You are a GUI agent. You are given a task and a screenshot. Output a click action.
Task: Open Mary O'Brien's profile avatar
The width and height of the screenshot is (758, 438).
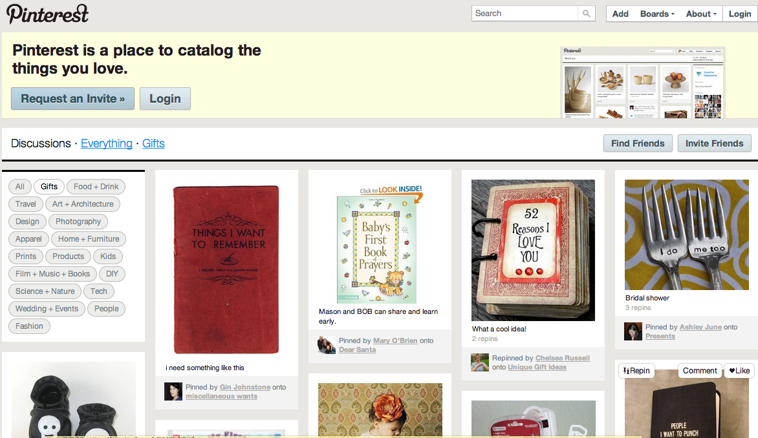(x=327, y=345)
